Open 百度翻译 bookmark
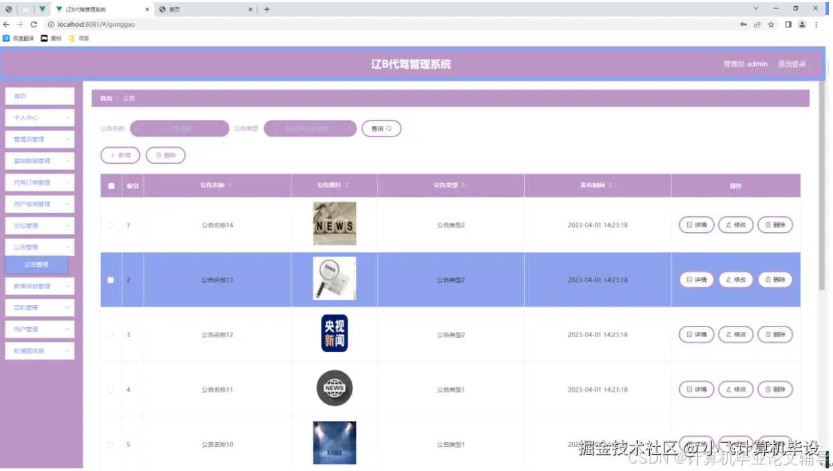Viewport: 833px width, 471px height. pyautogui.click(x=18, y=38)
